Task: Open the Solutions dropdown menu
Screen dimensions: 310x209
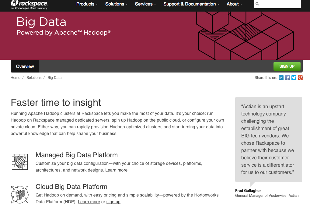Action: (x=117, y=4)
